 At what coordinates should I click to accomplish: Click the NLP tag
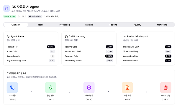(x=89, y=99)
